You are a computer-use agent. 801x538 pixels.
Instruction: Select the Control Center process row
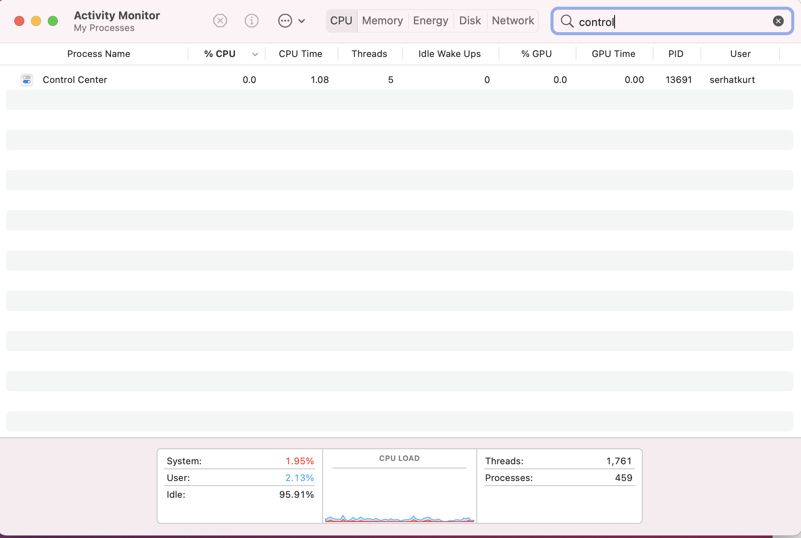pyautogui.click(x=400, y=80)
